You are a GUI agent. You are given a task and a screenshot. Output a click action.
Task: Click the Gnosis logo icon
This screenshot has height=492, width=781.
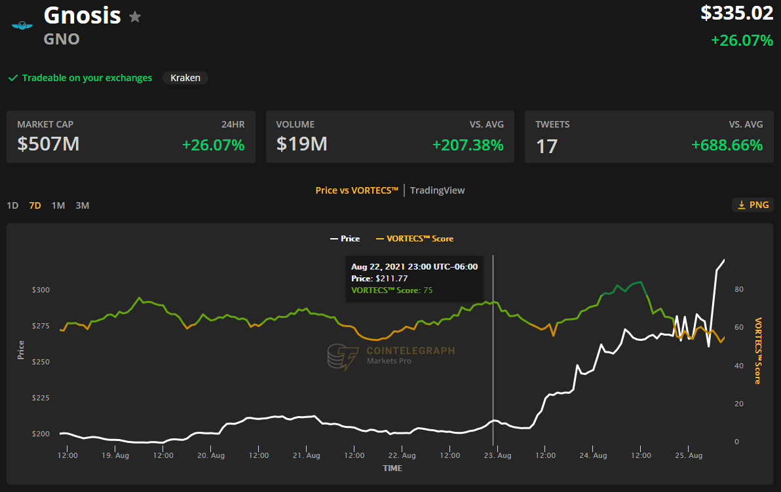click(22, 26)
